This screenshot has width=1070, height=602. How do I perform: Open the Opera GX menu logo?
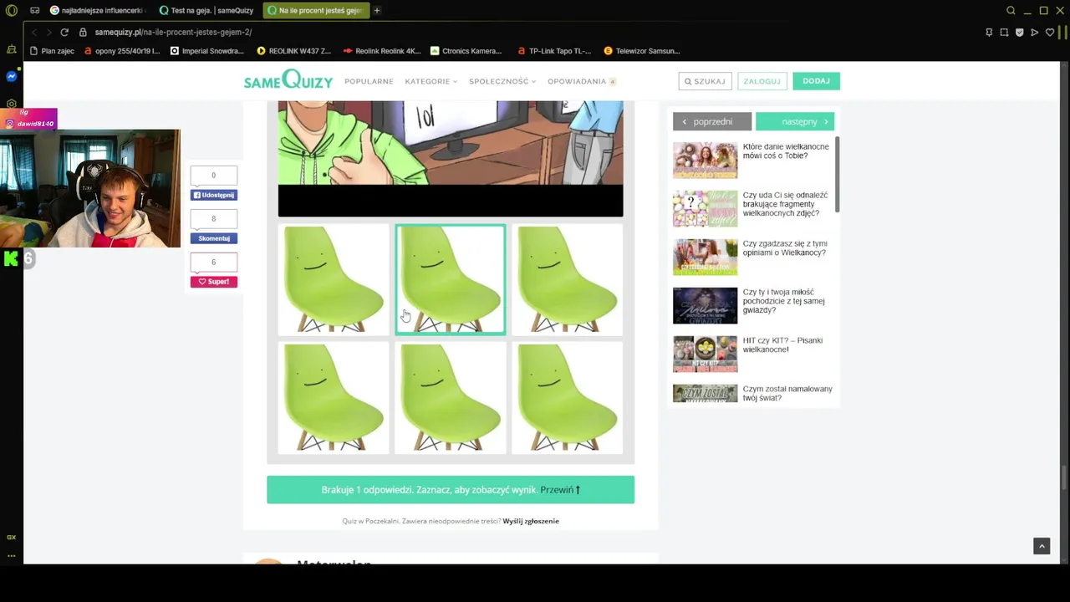(x=11, y=11)
